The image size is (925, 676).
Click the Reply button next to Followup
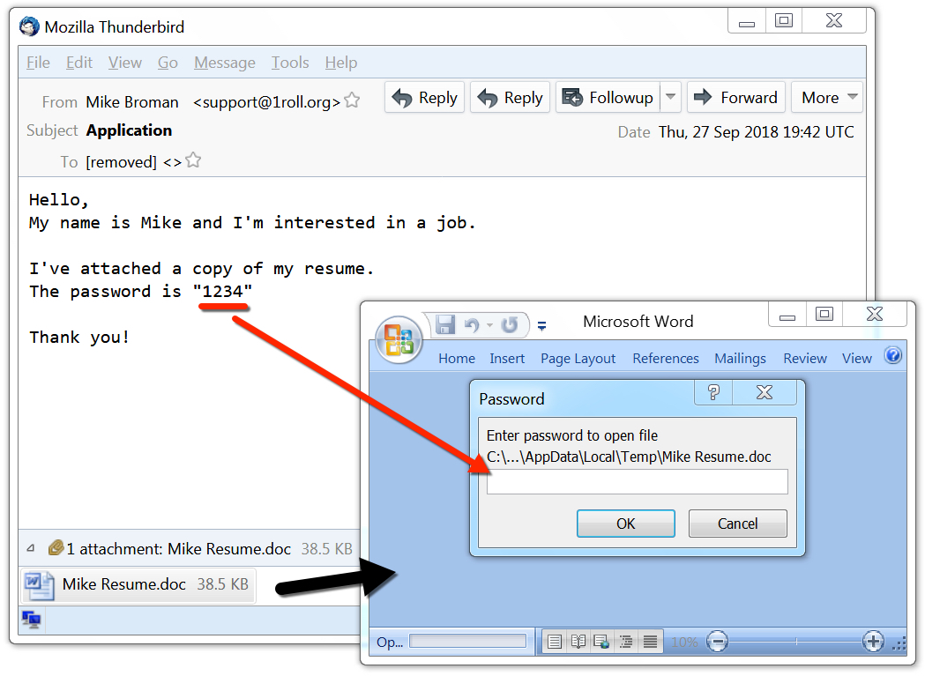(x=511, y=97)
